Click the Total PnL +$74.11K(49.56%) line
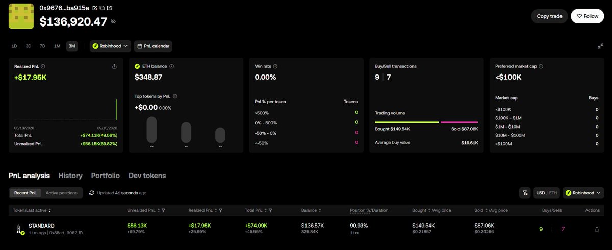612x250 pixels. pyautogui.click(x=65, y=136)
